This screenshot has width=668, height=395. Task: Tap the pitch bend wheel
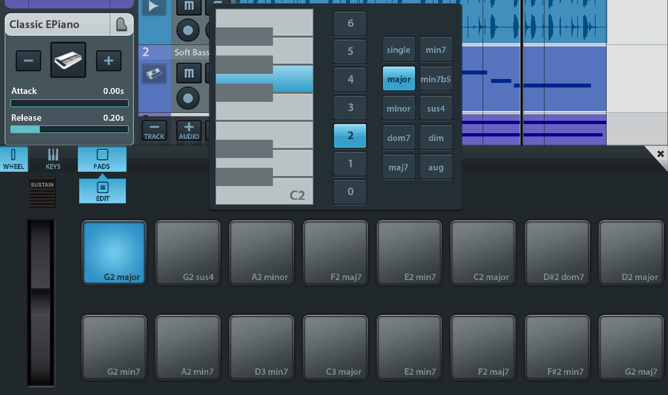tap(41, 300)
